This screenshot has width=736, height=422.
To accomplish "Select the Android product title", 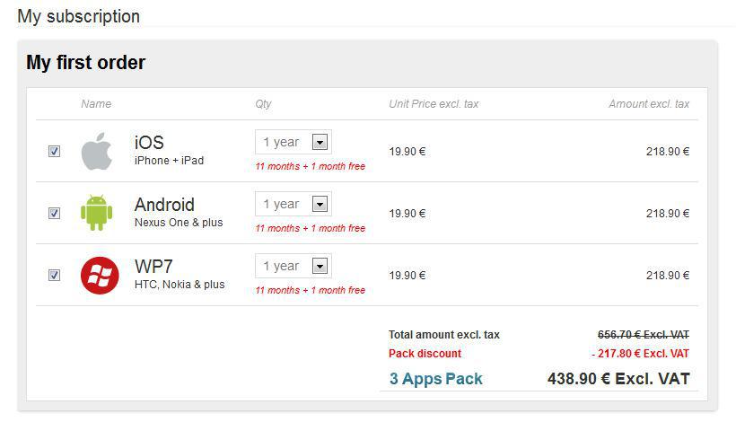I will tap(164, 205).
